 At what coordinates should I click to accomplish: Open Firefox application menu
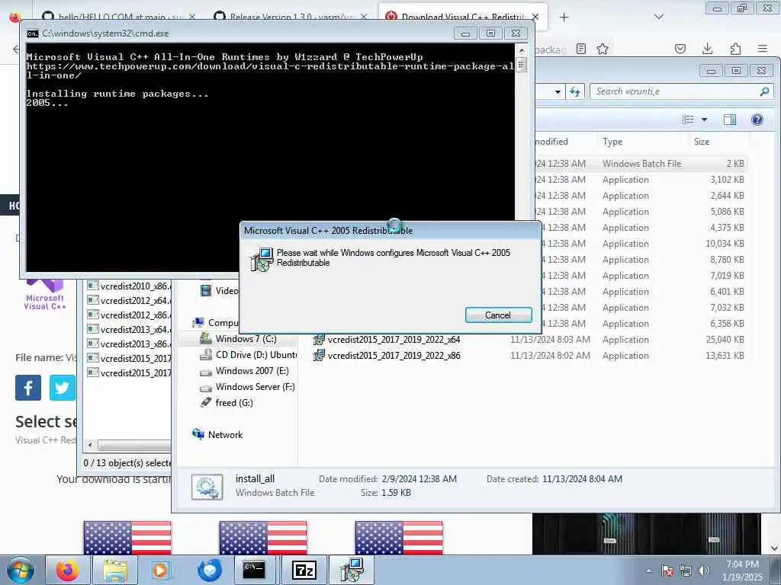tap(762, 49)
